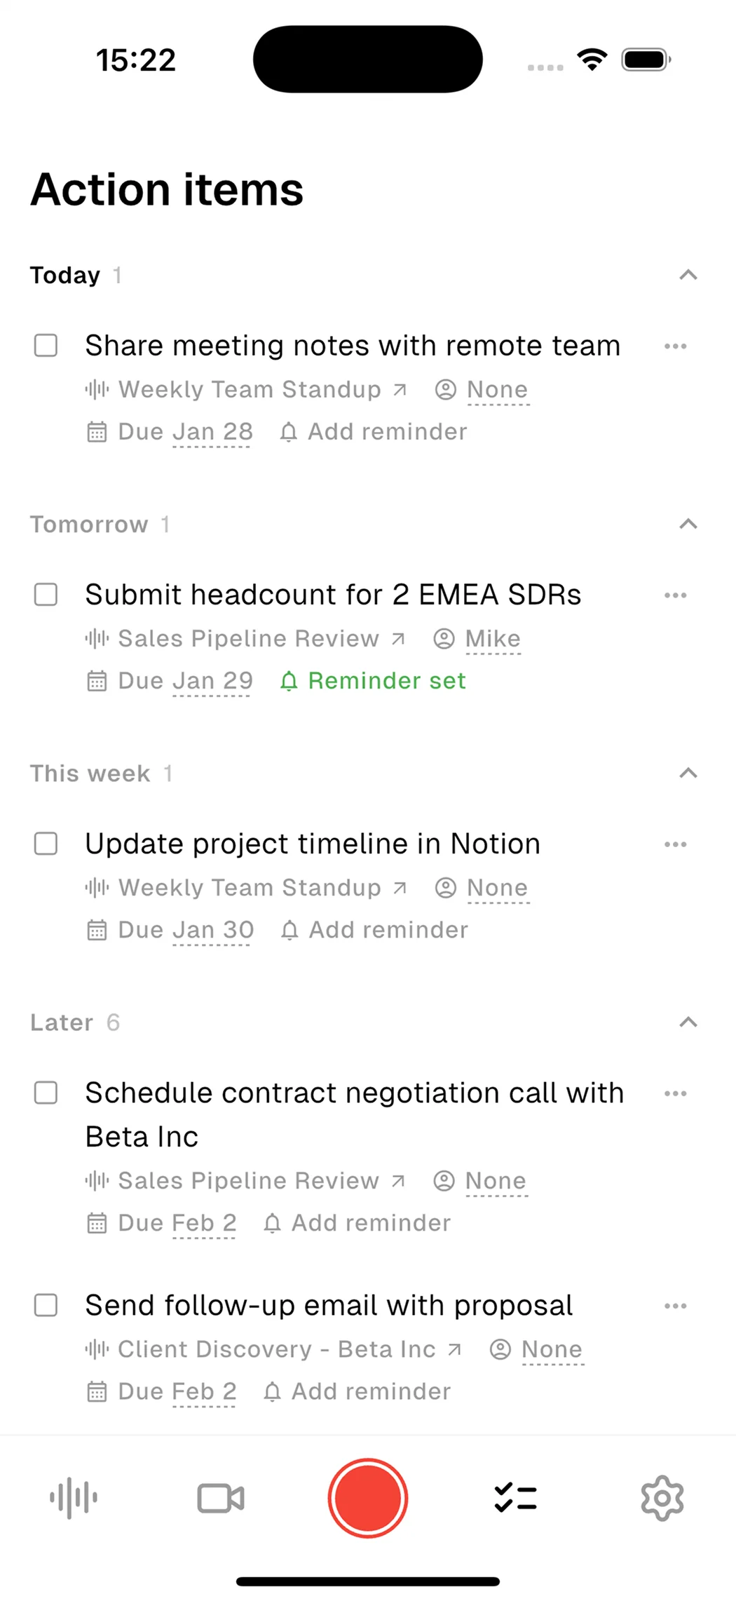Viewport: 736px width, 1601px height.
Task: Change the Due Jan 30 date
Action: click(x=212, y=930)
